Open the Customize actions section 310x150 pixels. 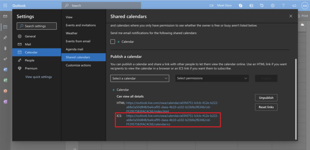[78, 65]
